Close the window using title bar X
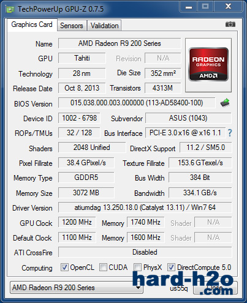This screenshot has height=303, width=247. pos(228,7)
